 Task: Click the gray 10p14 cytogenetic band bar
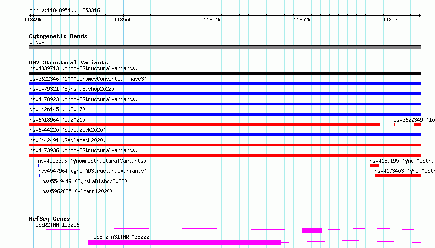click(x=225, y=47)
